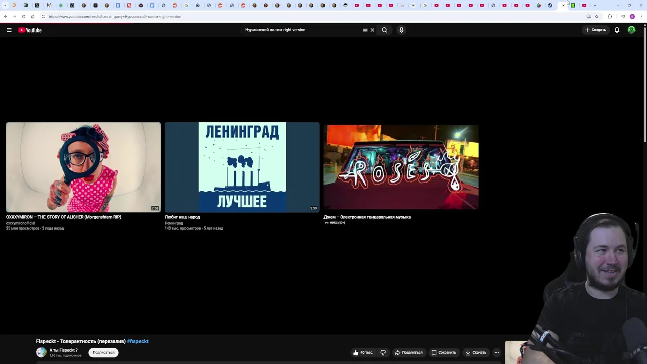Open Джем – Электронная танцевальная музыка title
This screenshot has height=364, width=647.
click(367, 217)
